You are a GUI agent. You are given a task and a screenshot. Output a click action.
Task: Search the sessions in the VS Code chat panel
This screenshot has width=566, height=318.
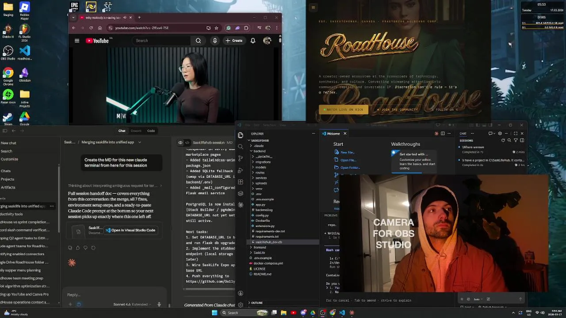(x=509, y=140)
